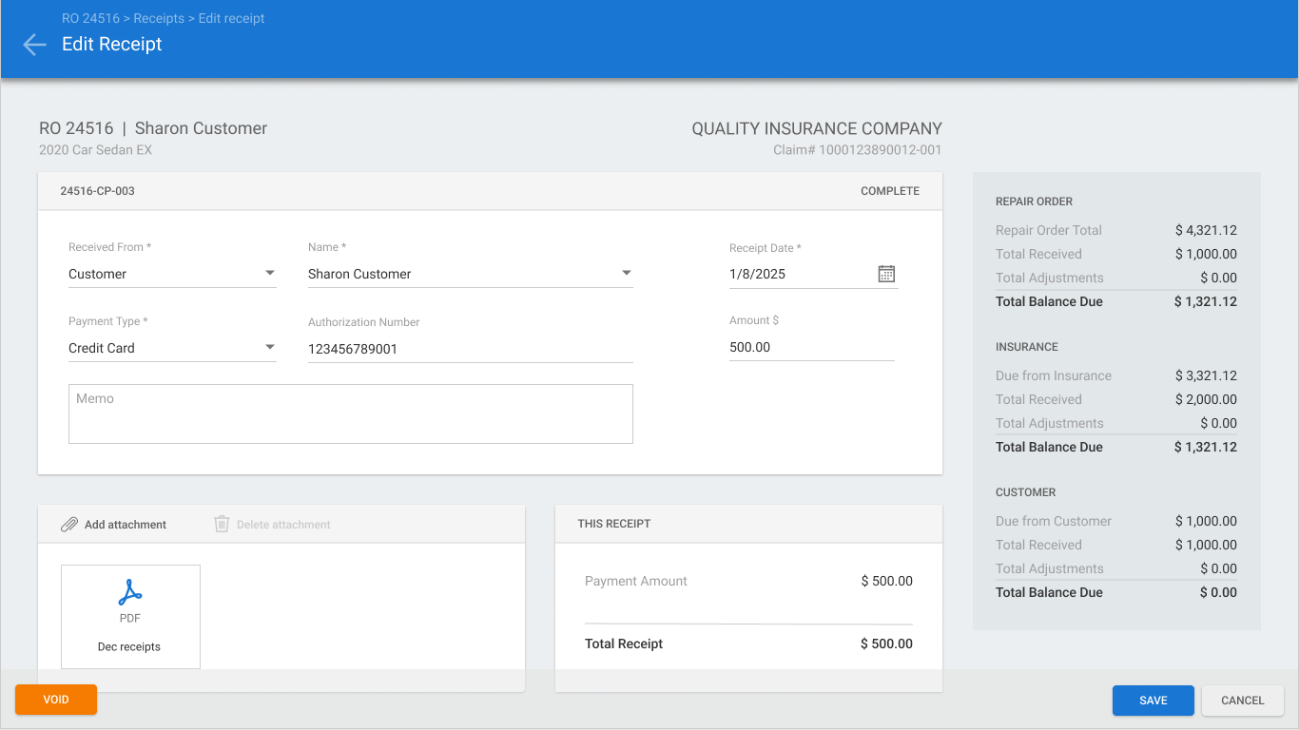Click THIS RECEIPT panel header

[x=748, y=524]
